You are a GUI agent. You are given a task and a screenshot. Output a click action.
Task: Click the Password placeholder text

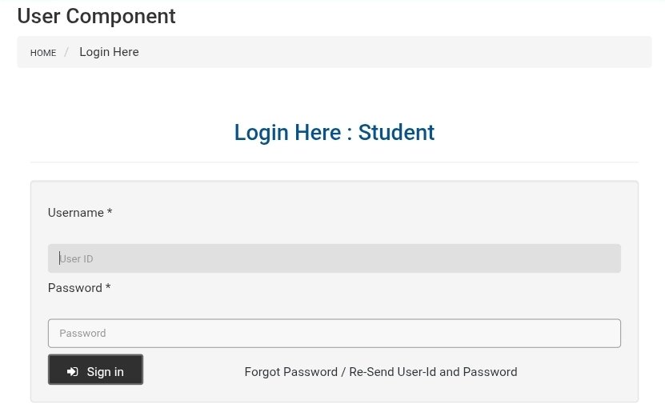pos(82,334)
